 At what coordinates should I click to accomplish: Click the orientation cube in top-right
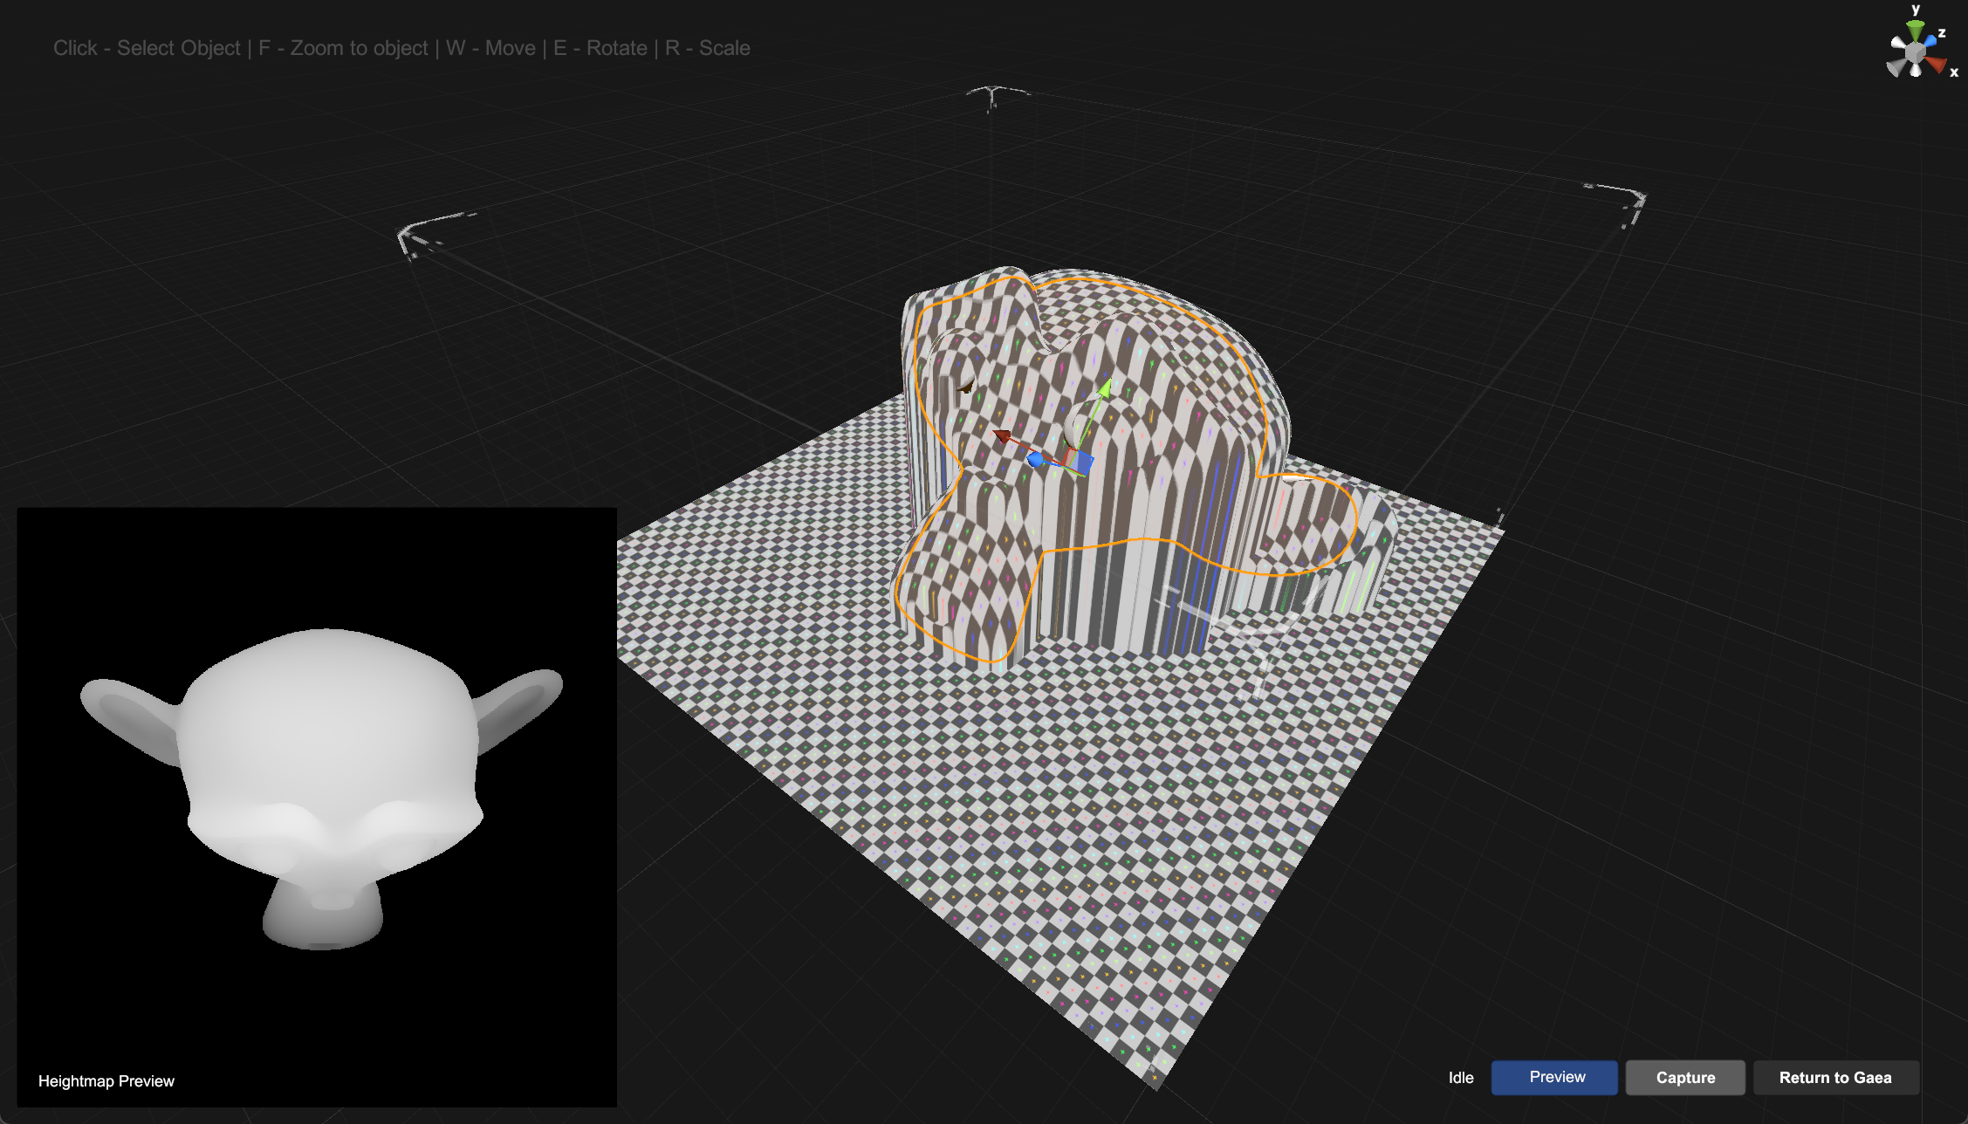tap(1916, 50)
